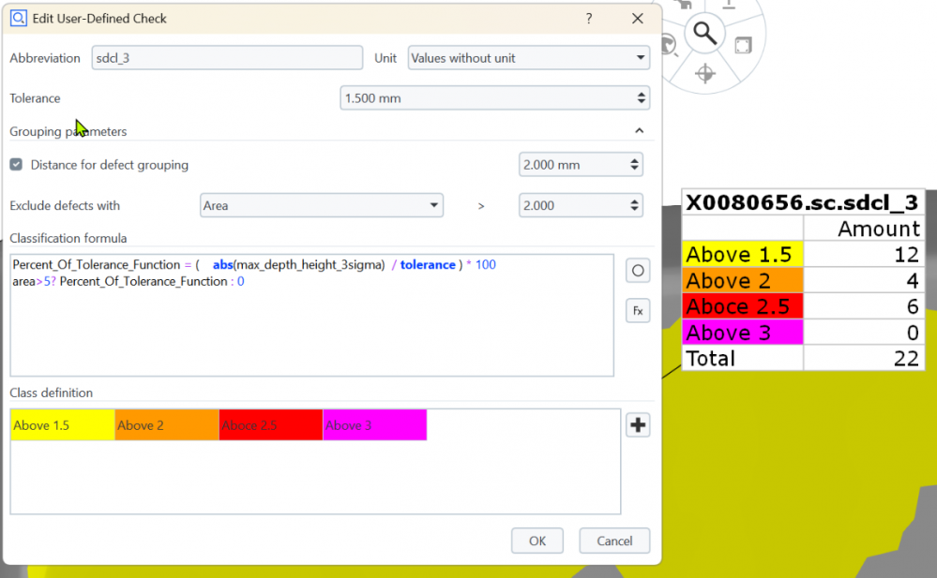Click the magnifier icon in the radial menu center
This screenshot has width=937, height=578.
pos(705,34)
